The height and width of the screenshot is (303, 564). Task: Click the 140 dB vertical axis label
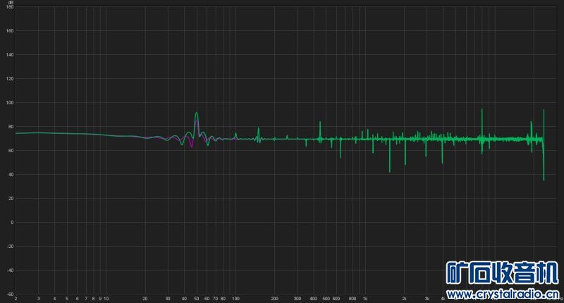click(10, 55)
